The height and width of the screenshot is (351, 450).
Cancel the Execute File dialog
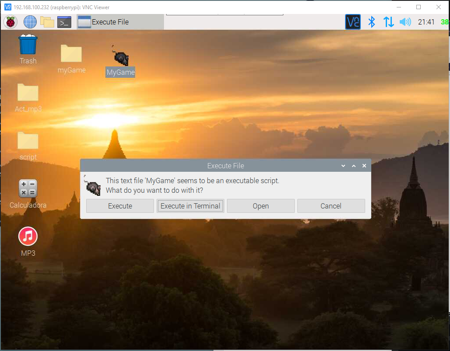point(331,205)
